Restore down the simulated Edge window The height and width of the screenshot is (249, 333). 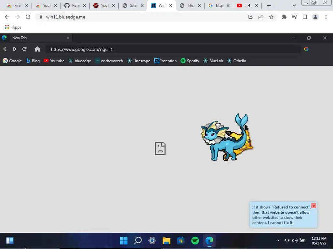point(309,38)
